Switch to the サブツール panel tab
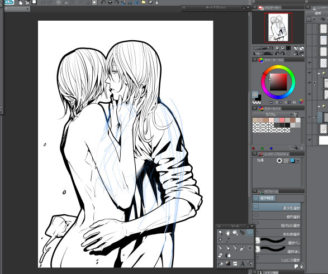This screenshot has width=328, height=274. pos(268,191)
